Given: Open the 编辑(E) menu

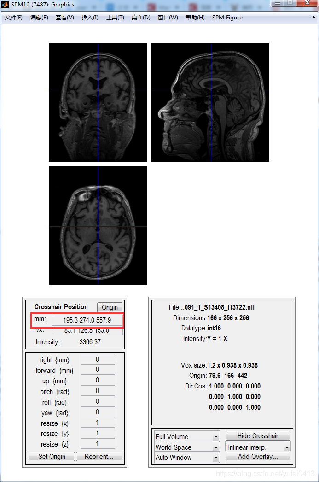Looking at the screenshot, I should [39, 18].
